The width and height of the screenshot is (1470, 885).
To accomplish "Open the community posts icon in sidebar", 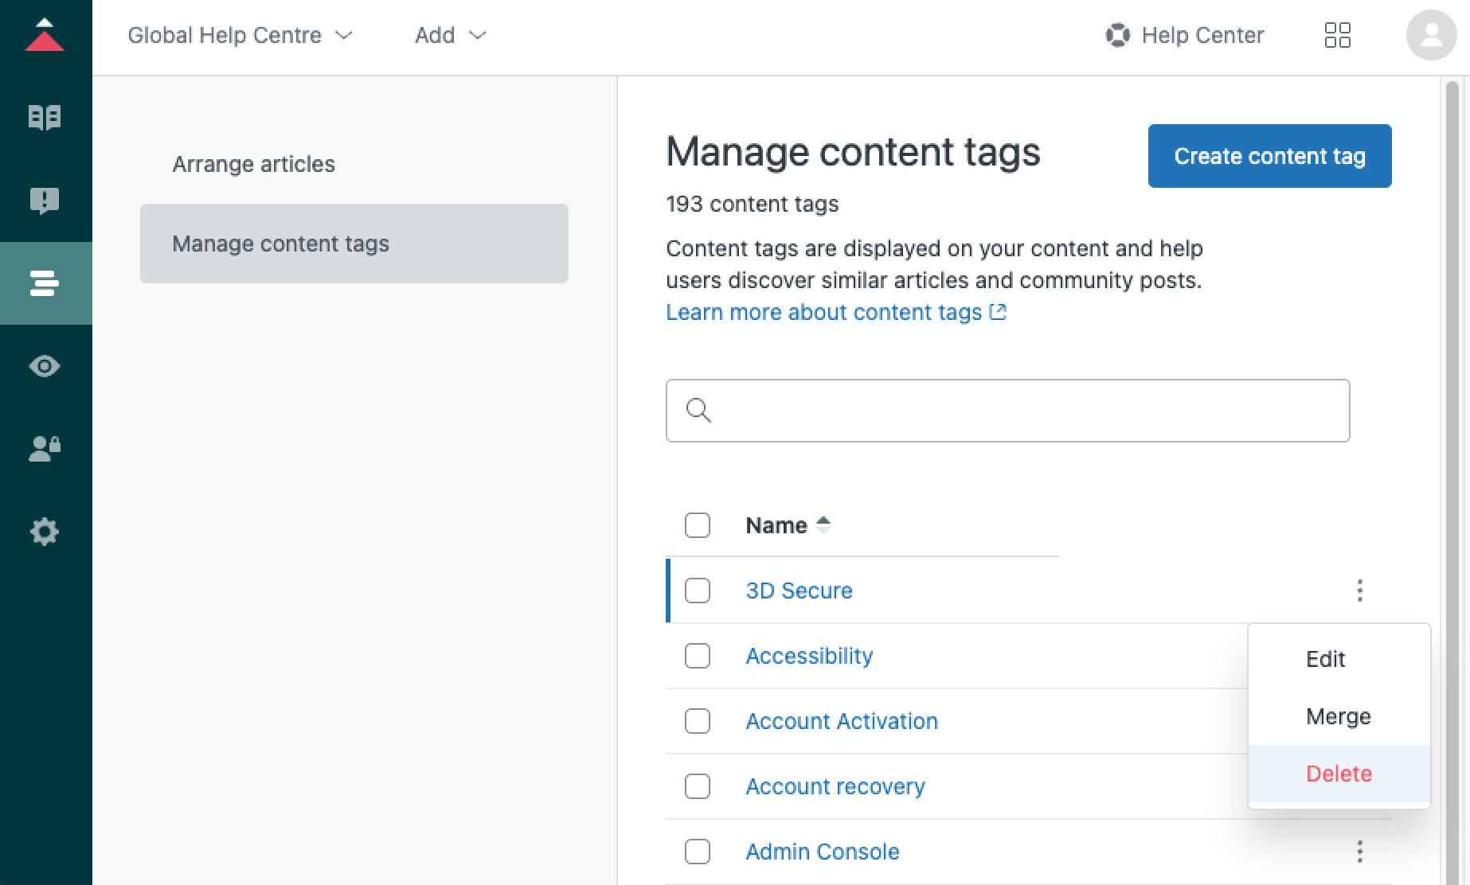I will coord(45,201).
